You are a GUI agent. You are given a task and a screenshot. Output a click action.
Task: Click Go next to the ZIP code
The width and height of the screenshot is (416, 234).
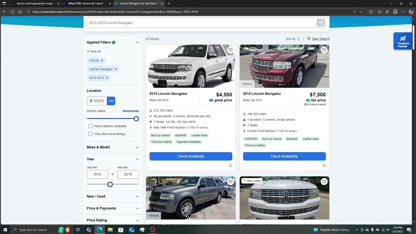(111, 101)
